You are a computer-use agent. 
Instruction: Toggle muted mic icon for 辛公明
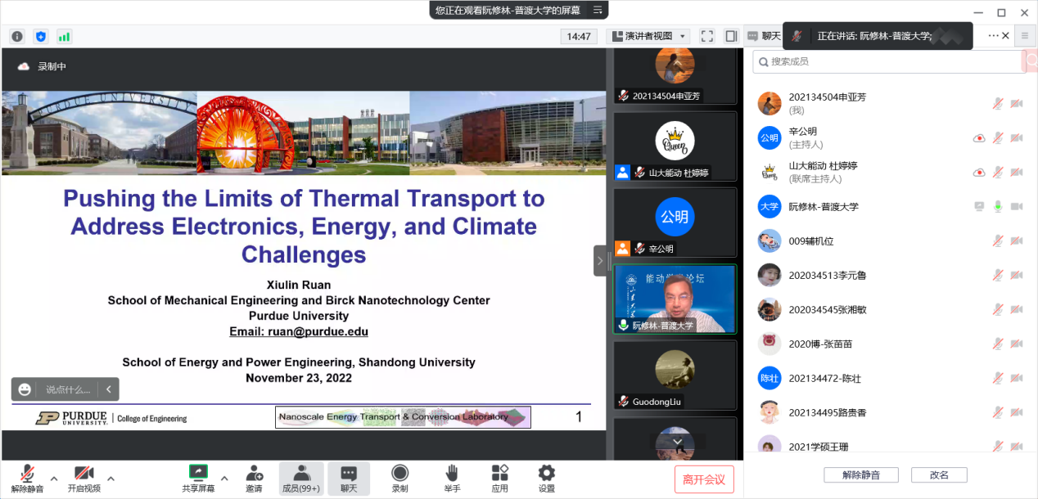(x=998, y=138)
